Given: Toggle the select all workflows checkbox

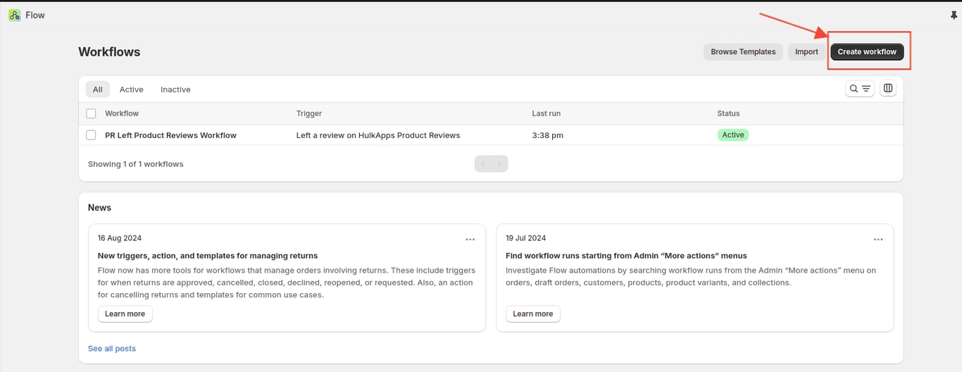Looking at the screenshot, I should pyautogui.click(x=91, y=113).
